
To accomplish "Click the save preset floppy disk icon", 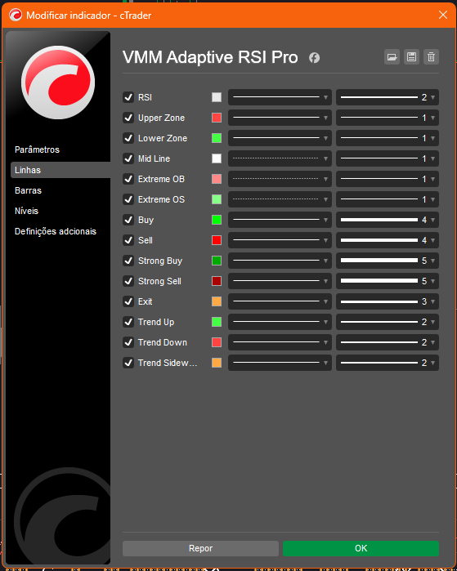I will 411,57.
